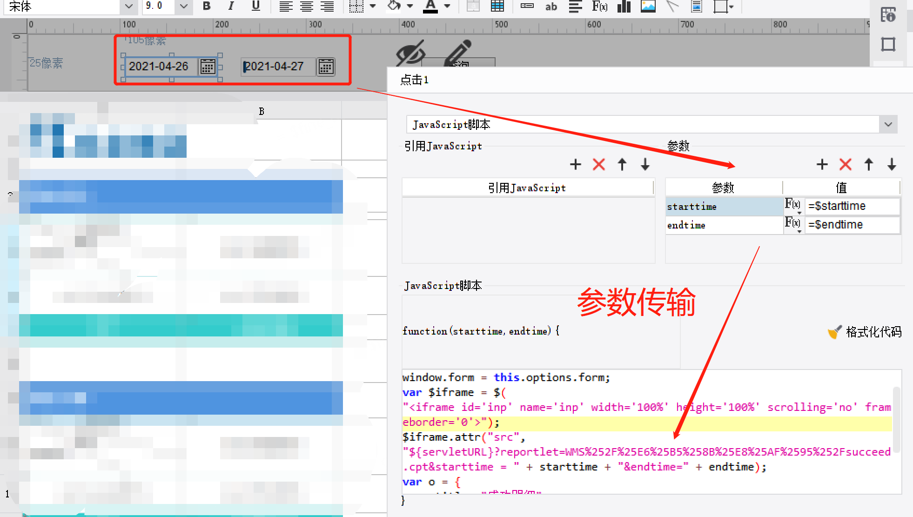Insert formula with F(x) toolbar icon
Viewport: 913px width, 517px height.
click(600, 6)
